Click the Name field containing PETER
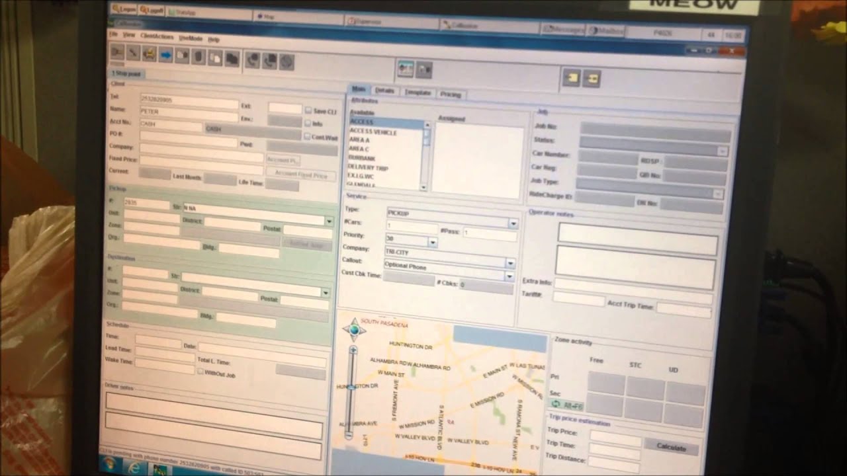 [189, 113]
